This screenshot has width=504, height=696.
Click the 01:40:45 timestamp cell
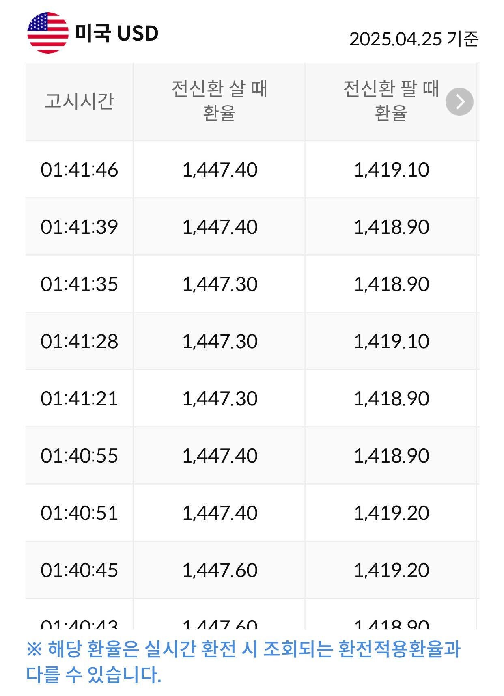79,570
